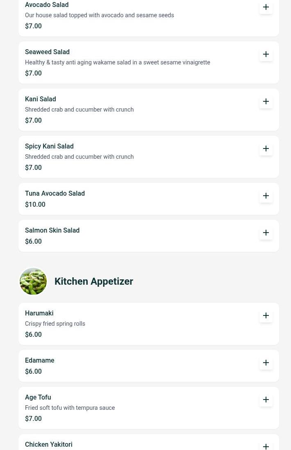
Task: Open Seaweed Salad item title
Action: 47,52
